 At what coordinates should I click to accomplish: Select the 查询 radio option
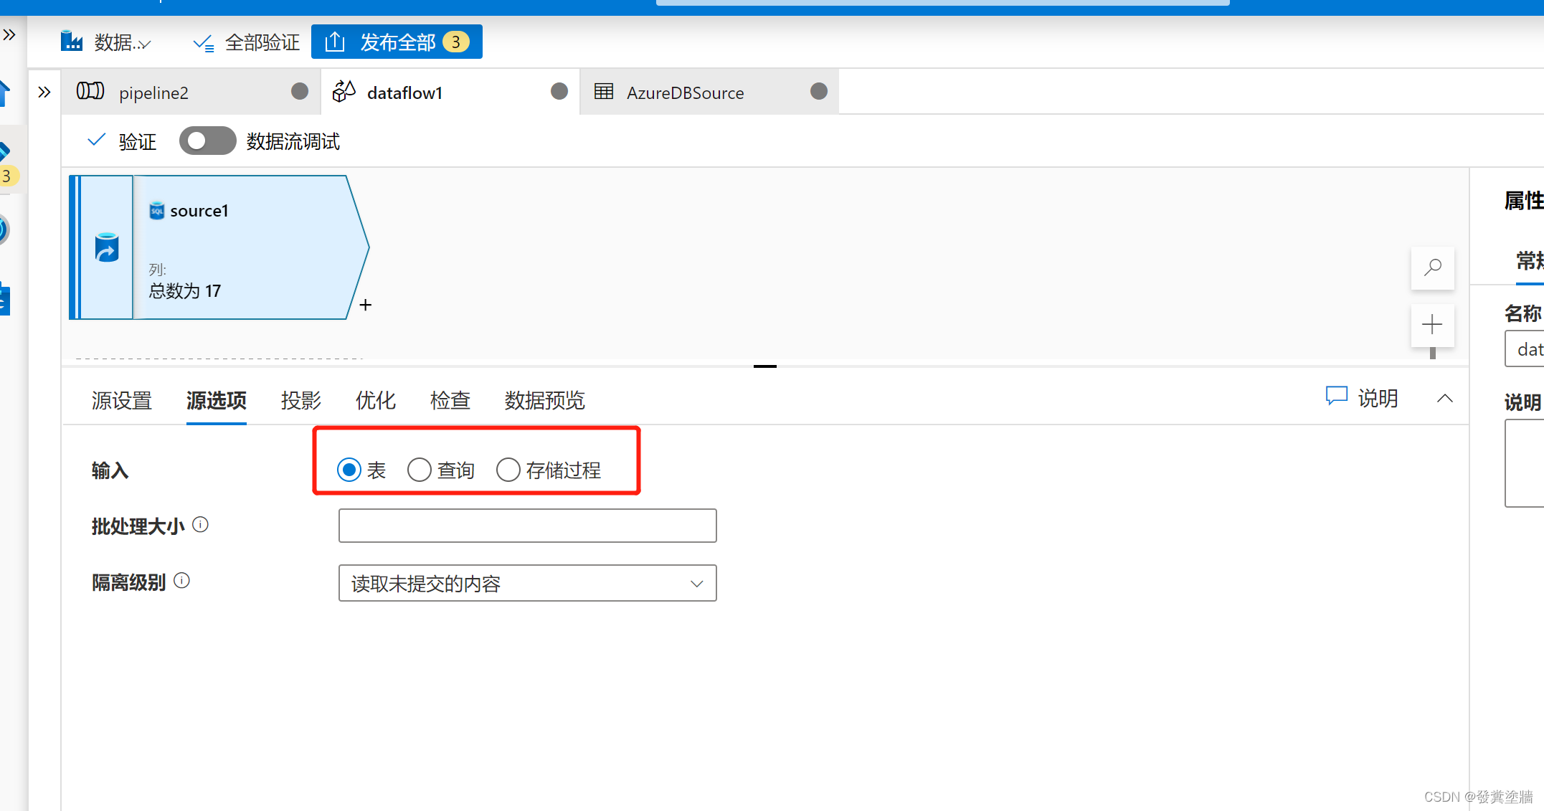pyautogui.click(x=420, y=470)
